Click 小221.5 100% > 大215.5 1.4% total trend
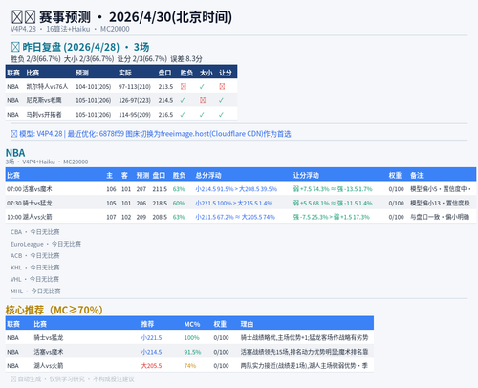478x388 pixels. pos(234,204)
